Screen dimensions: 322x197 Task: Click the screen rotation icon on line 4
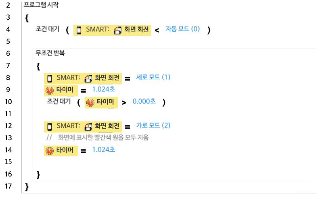coord(117,30)
